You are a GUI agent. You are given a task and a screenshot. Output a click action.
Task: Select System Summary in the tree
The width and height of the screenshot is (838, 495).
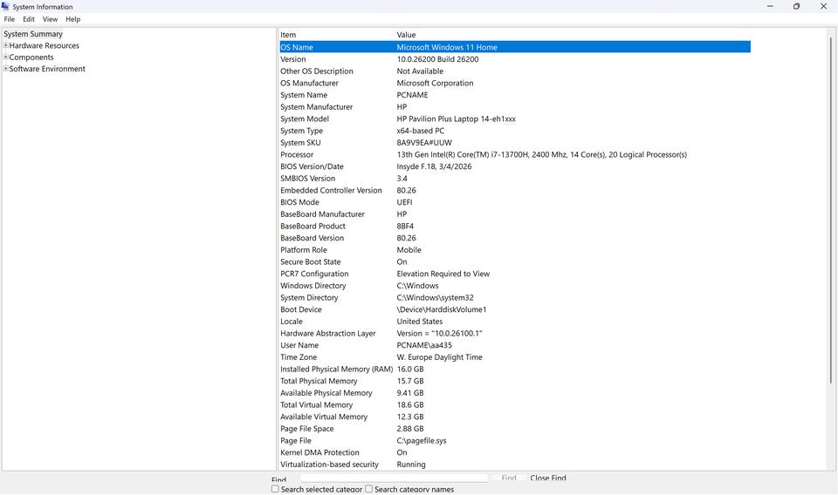coord(33,34)
